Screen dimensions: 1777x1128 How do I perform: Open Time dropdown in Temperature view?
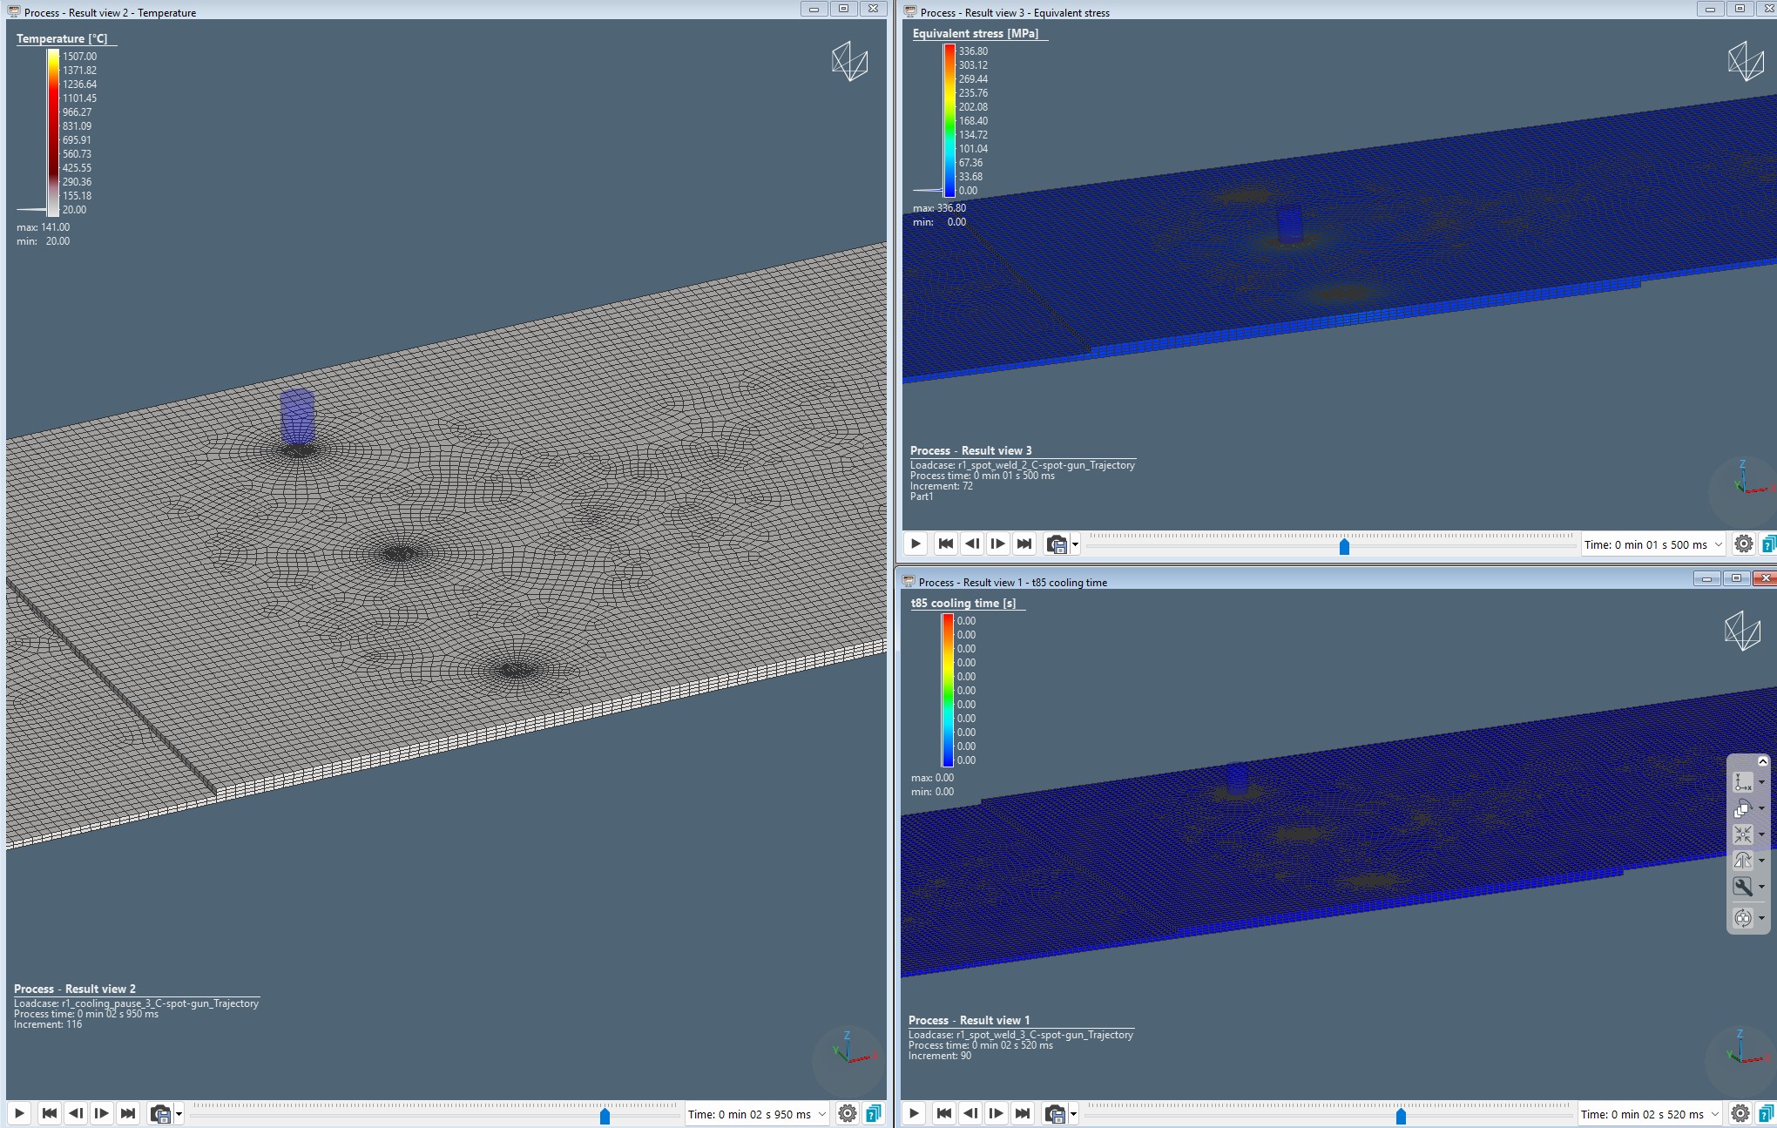[x=821, y=1113]
